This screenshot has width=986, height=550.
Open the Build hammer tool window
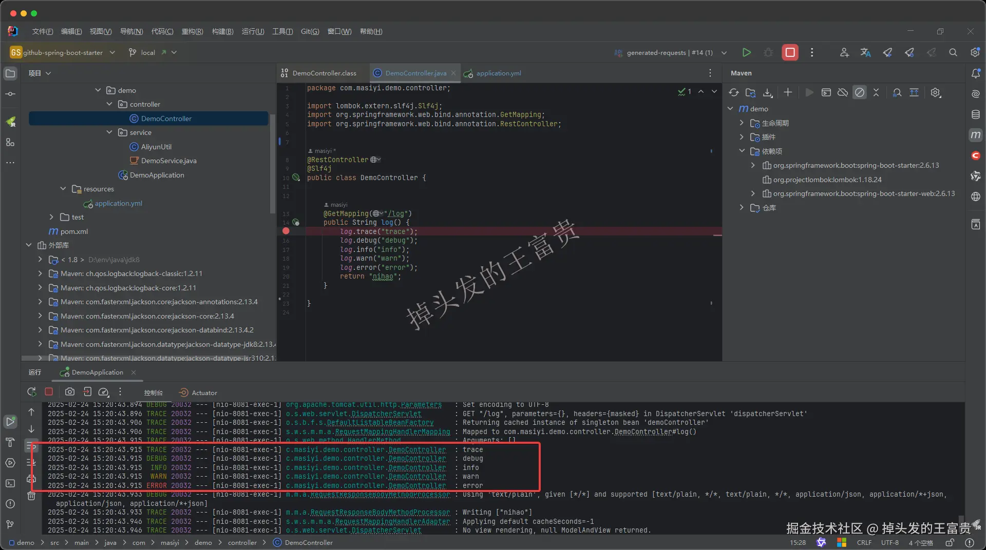(10, 442)
